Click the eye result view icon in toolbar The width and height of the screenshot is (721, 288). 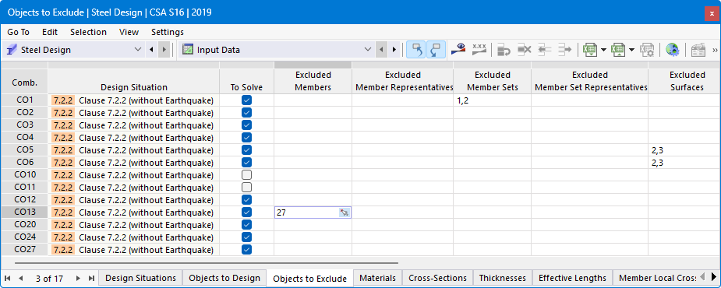458,49
